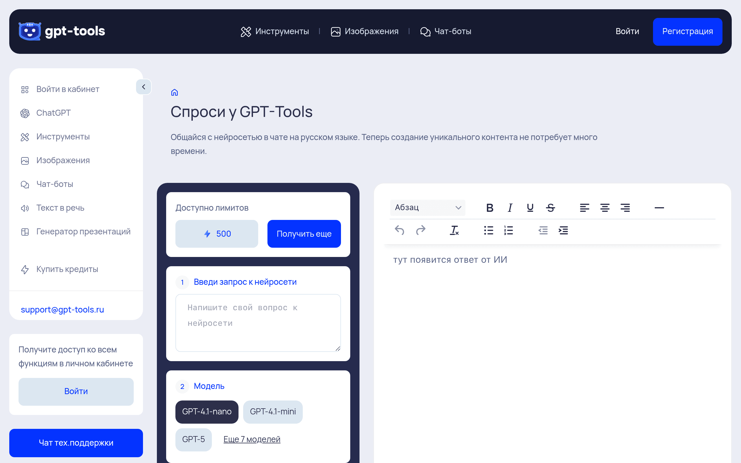This screenshot has height=463, width=741.
Task: Select the GPT-4.1-mini model
Action: (273, 412)
